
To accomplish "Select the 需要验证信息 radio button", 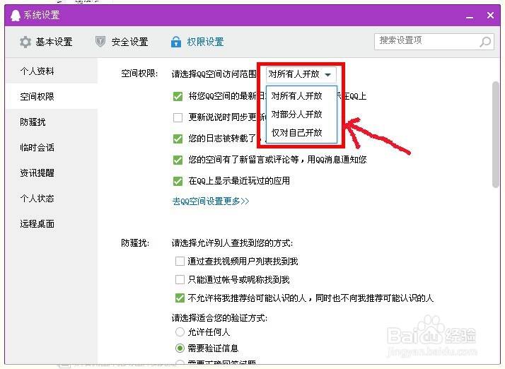I will pyautogui.click(x=180, y=348).
